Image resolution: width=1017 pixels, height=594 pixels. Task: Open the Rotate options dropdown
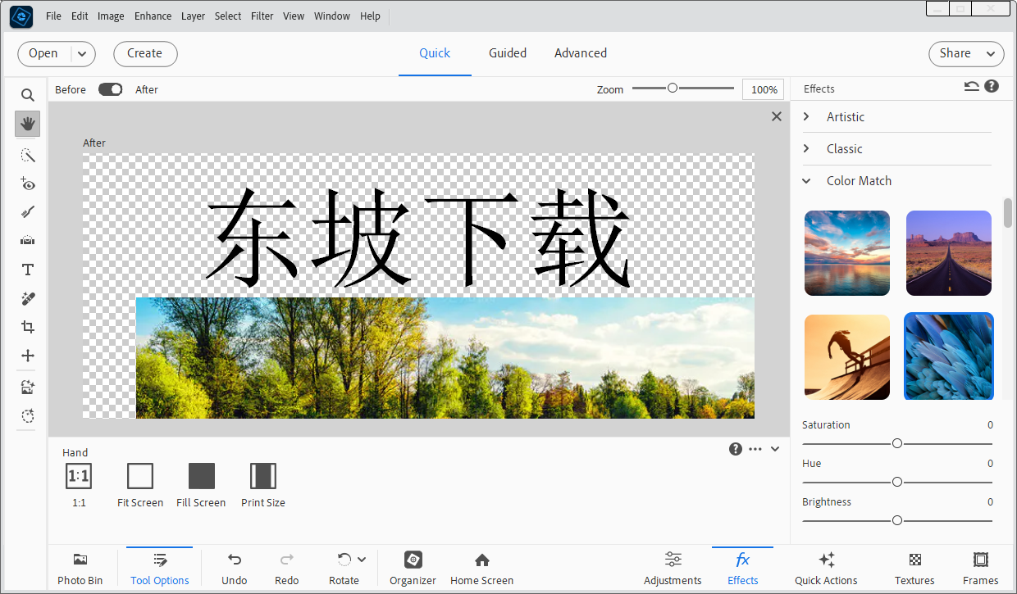click(361, 559)
